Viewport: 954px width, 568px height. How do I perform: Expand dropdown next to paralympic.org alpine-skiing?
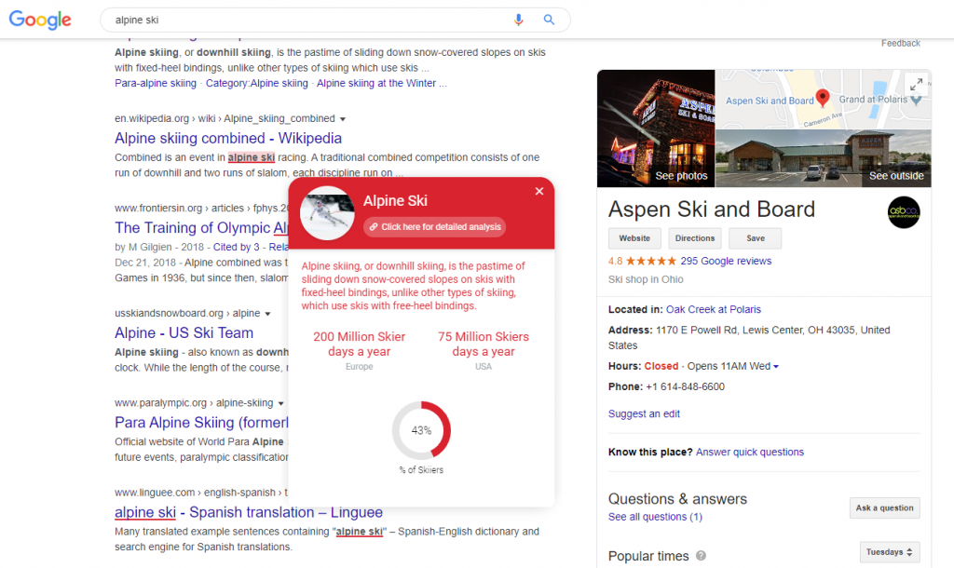pos(280,404)
